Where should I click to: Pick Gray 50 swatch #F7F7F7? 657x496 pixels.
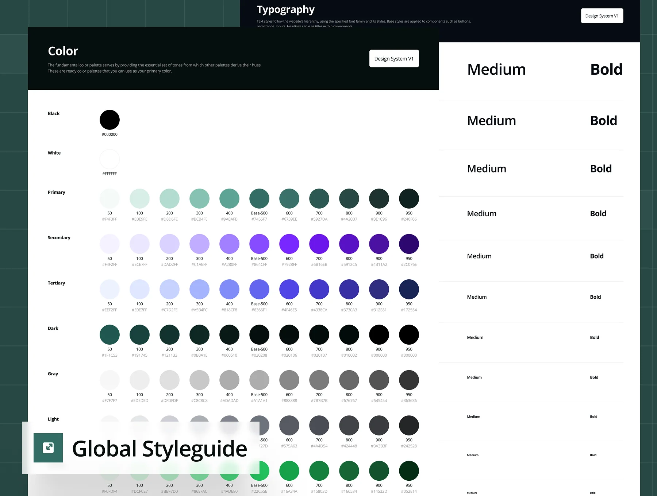(x=109, y=380)
